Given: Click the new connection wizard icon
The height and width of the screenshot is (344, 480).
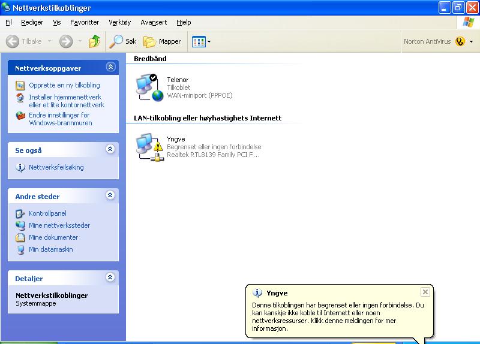Looking at the screenshot, I should coord(20,86).
